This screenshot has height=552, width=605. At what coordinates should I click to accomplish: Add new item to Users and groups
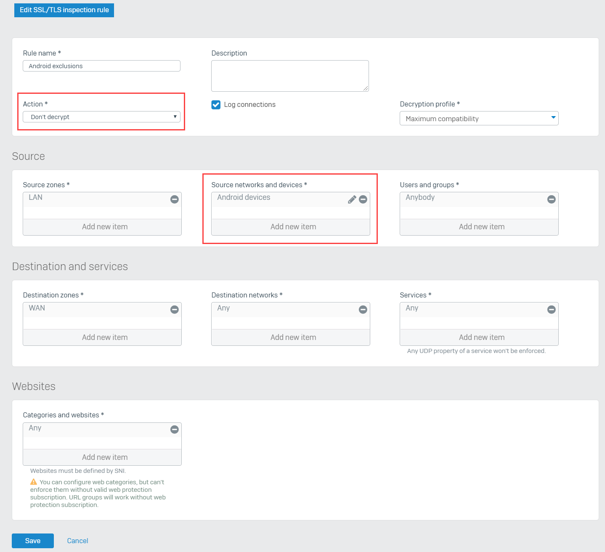click(x=479, y=227)
